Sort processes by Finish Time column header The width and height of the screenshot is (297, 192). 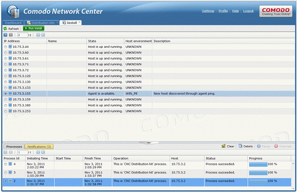(x=98, y=159)
